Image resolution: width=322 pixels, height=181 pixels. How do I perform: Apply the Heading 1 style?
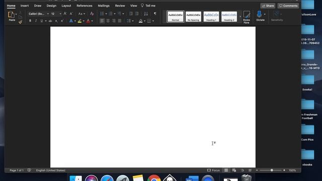click(x=211, y=17)
